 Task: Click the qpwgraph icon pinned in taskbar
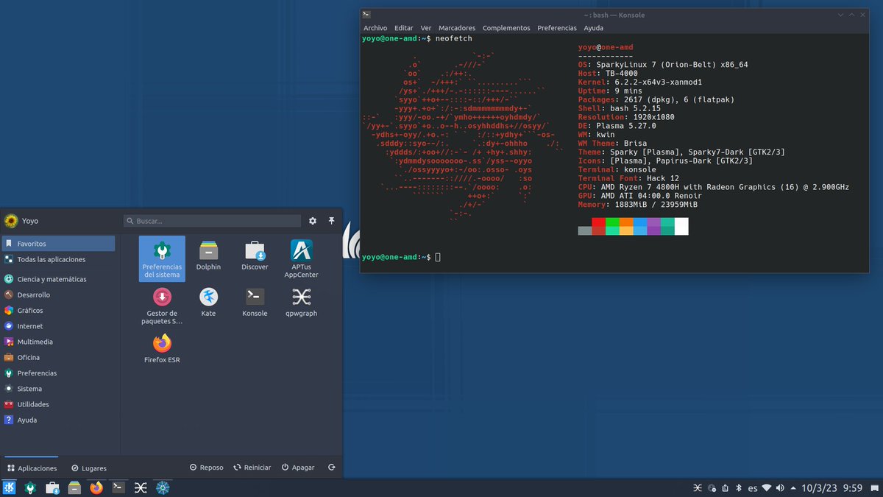[140, 487]
